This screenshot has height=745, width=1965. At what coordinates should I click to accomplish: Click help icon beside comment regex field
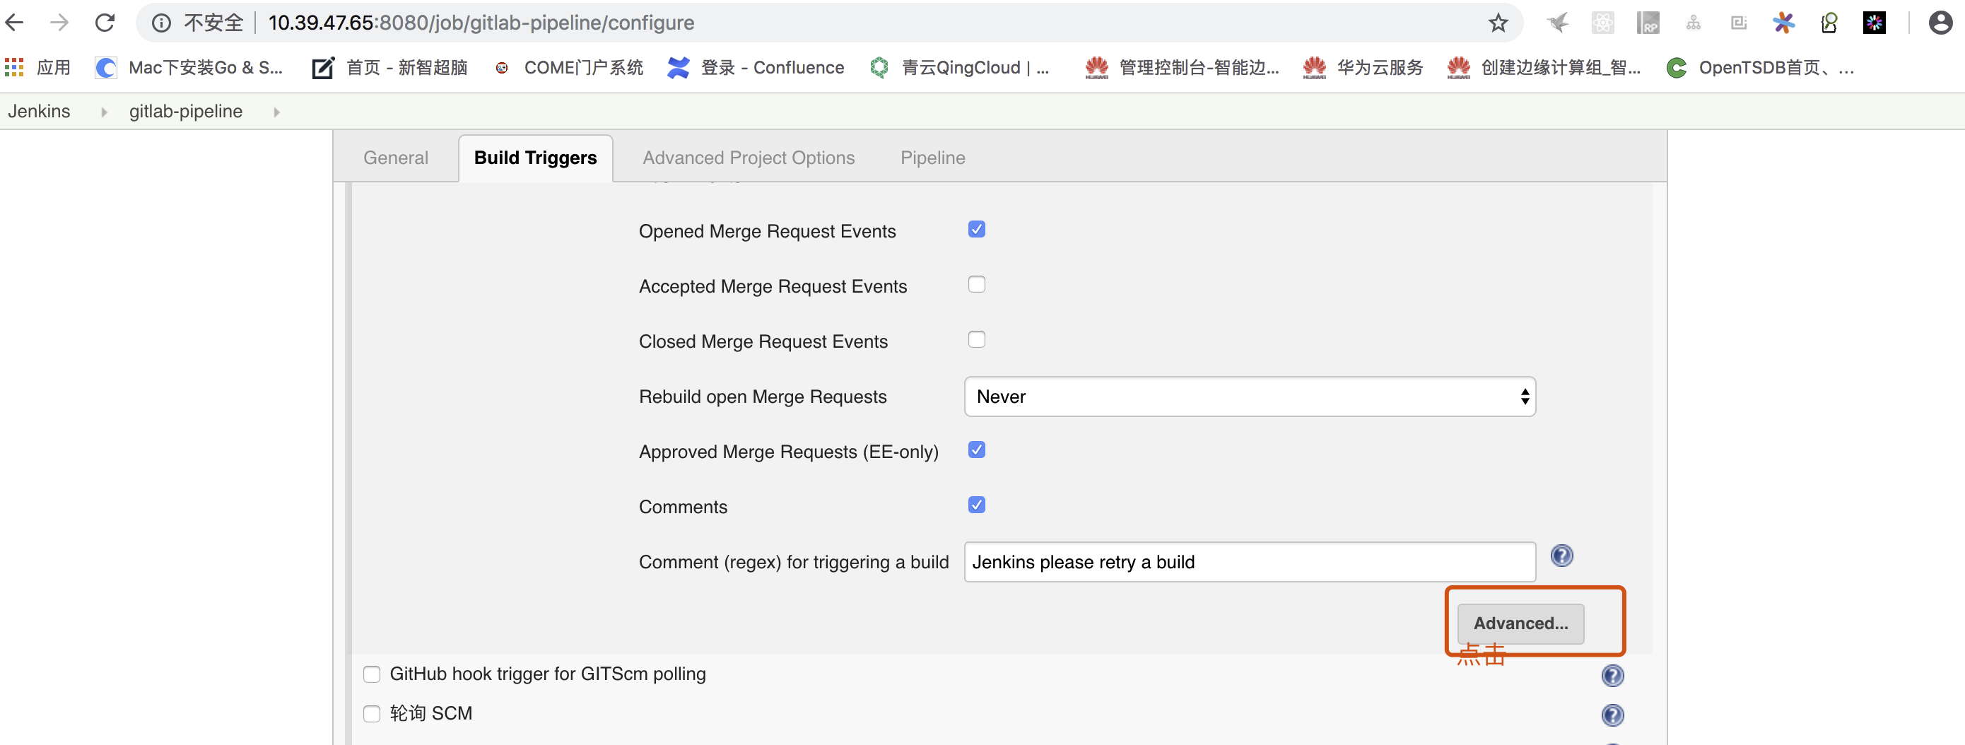click(x=1561, y=556)
